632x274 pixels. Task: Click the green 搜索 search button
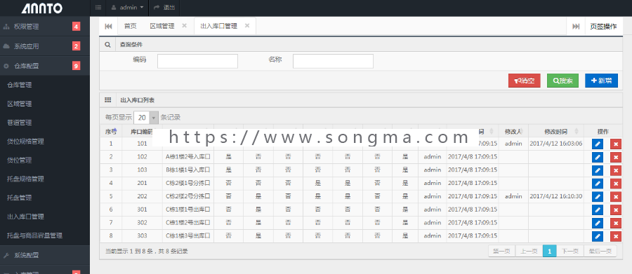(x=562, y=81)
